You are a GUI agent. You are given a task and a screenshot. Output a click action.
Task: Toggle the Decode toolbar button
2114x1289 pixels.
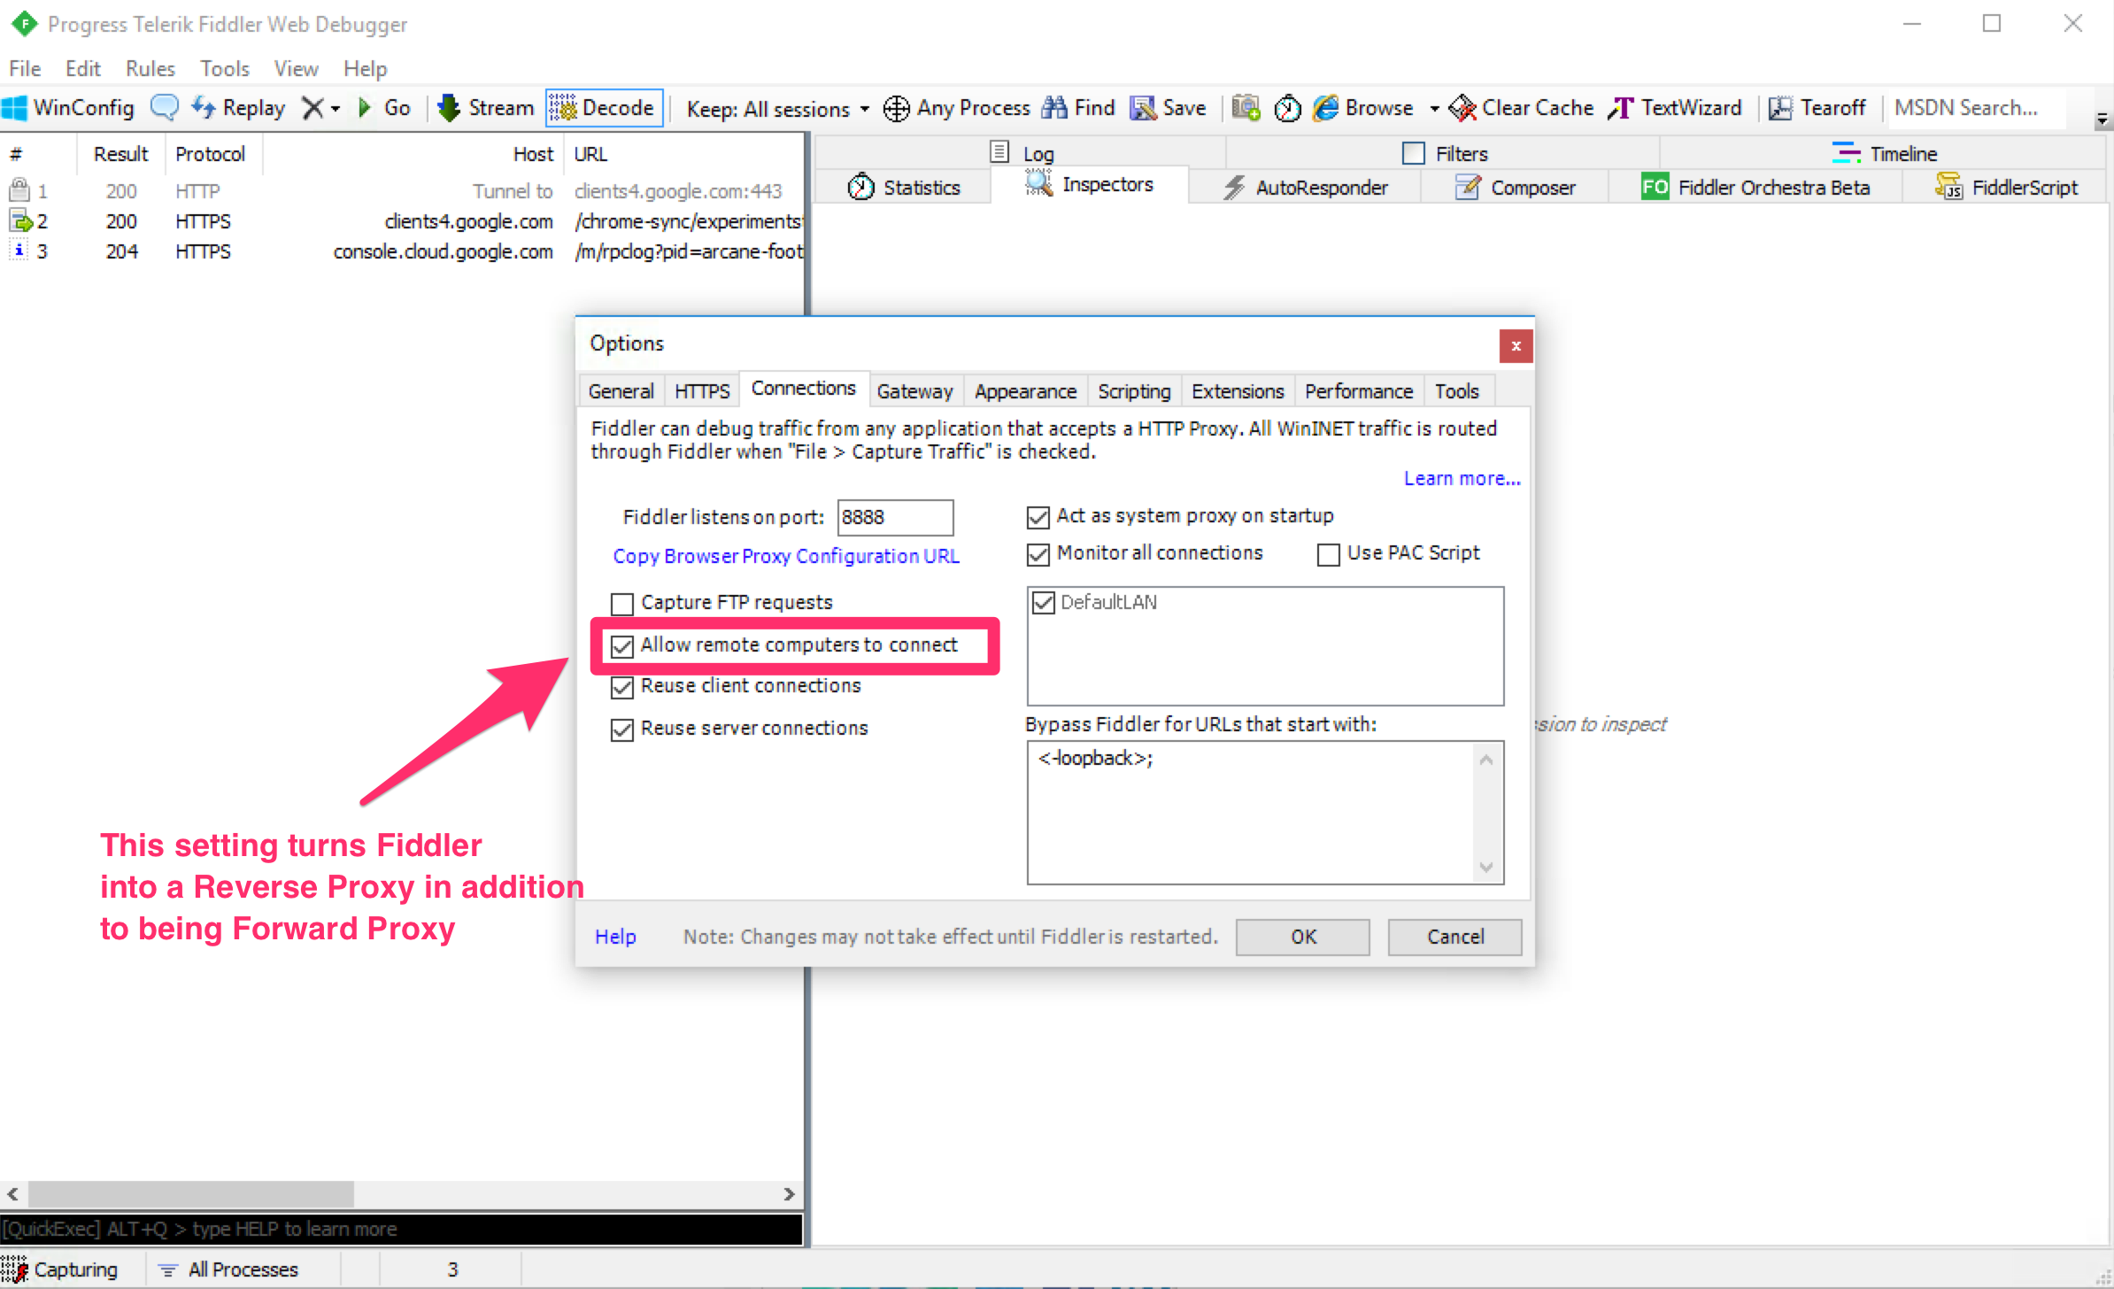click(x=604, y=108)
